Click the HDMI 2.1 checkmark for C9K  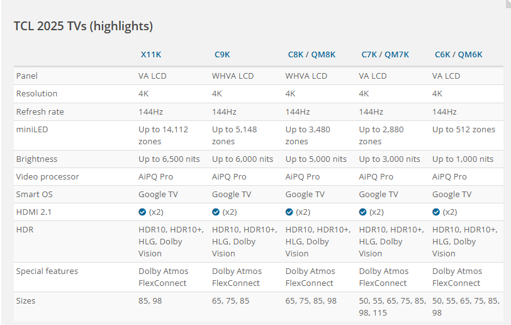point(216,212)
